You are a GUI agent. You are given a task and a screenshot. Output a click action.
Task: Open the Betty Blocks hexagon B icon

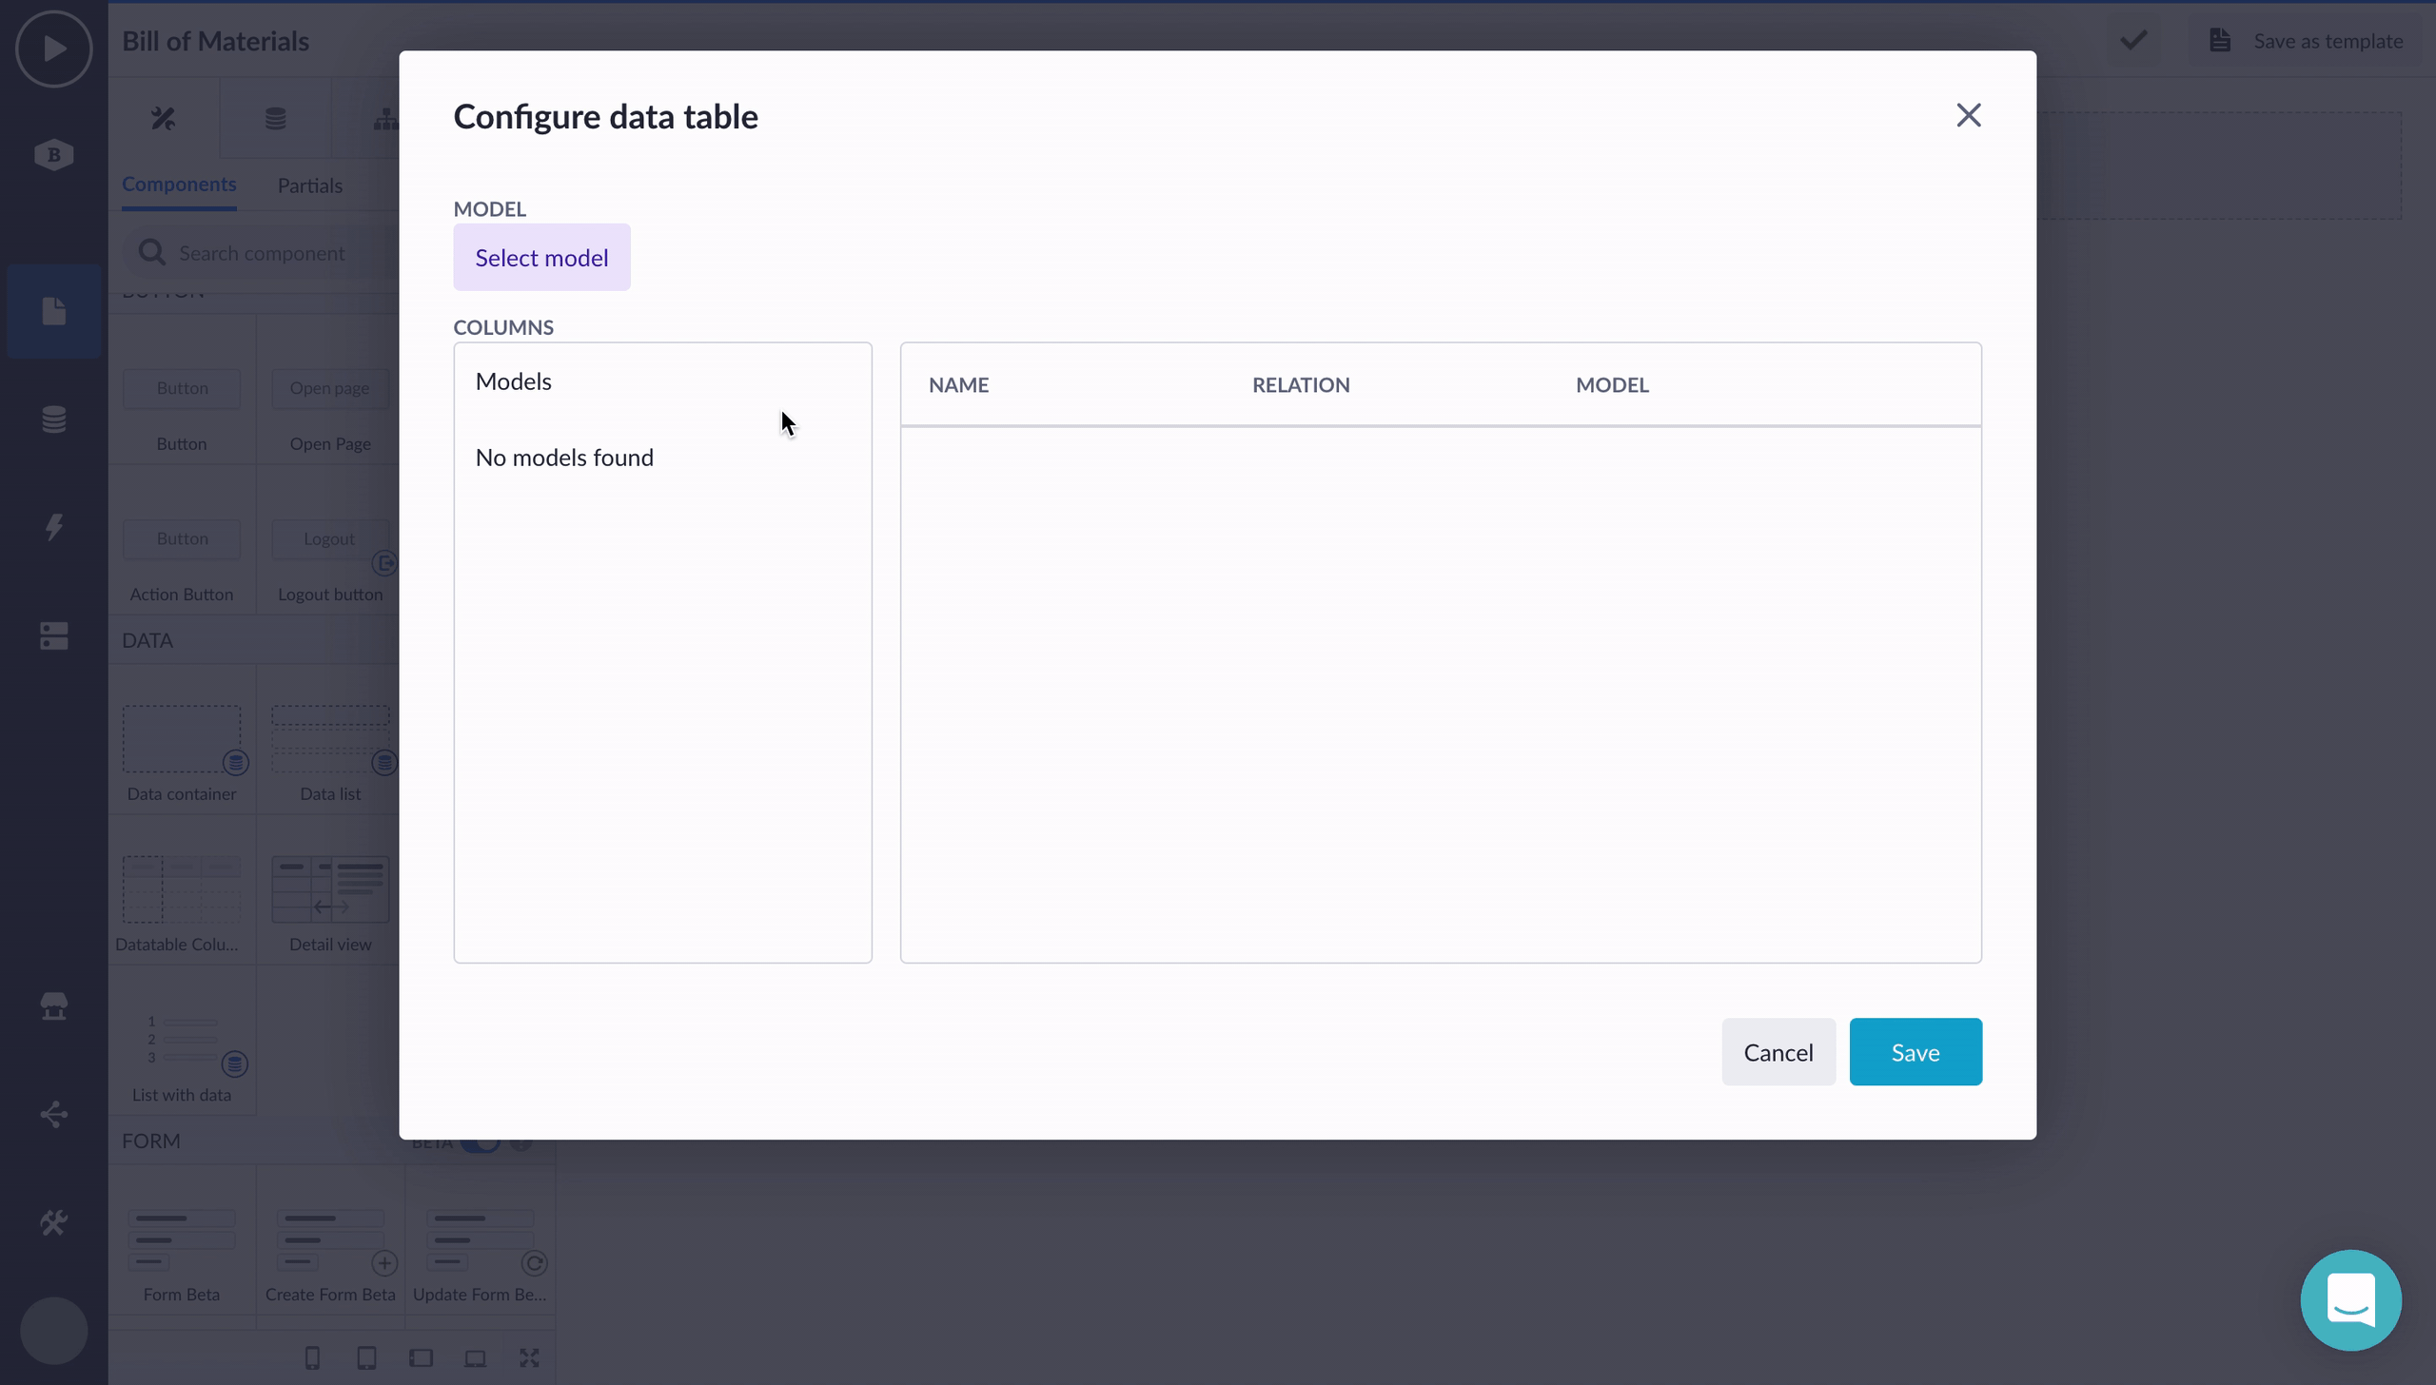point(53,154)
